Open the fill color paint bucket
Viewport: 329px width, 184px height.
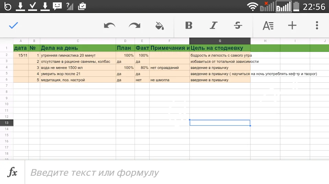point(160,26)
